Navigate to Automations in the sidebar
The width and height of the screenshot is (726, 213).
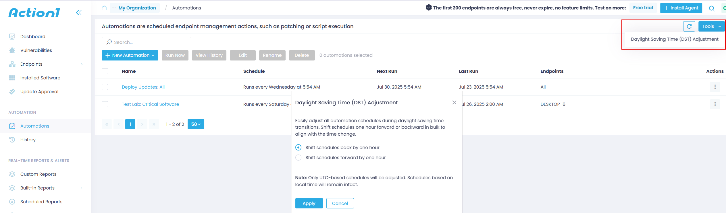[x=34, y=126]
